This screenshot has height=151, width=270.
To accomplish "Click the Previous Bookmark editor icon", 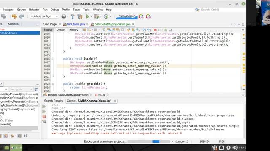I will click(129, 30).
